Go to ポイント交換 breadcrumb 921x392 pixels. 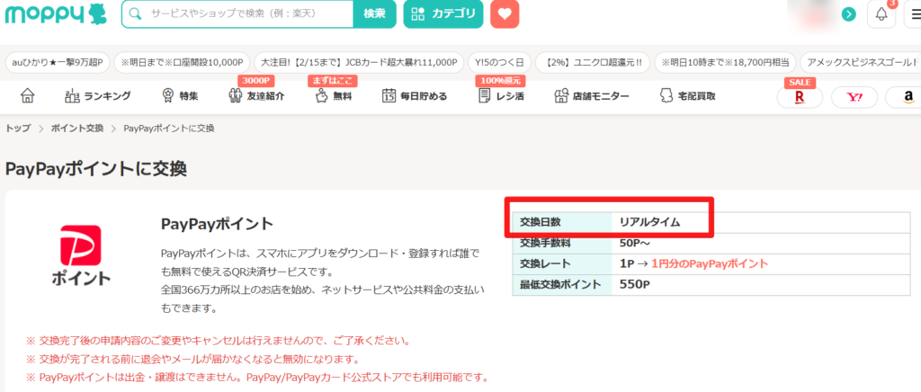(77, 129)
